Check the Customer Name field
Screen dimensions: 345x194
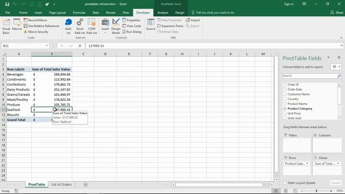[285, 94]
